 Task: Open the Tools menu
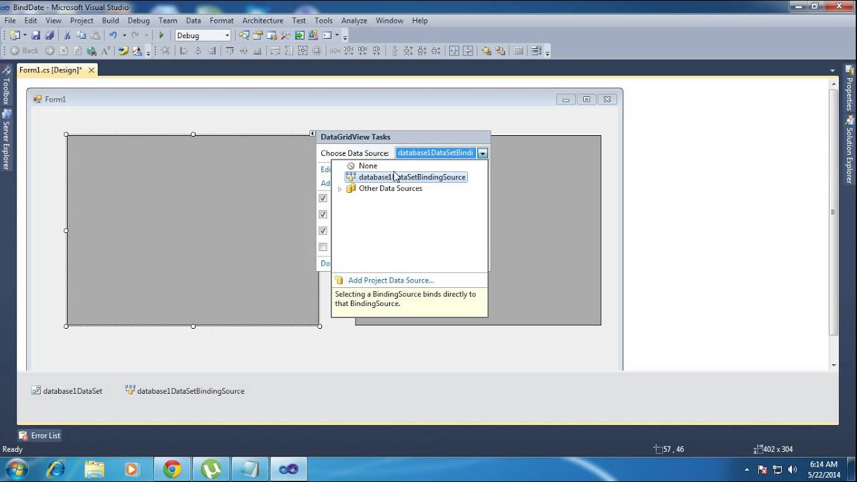pyautogui.click(x=323, y=21)
